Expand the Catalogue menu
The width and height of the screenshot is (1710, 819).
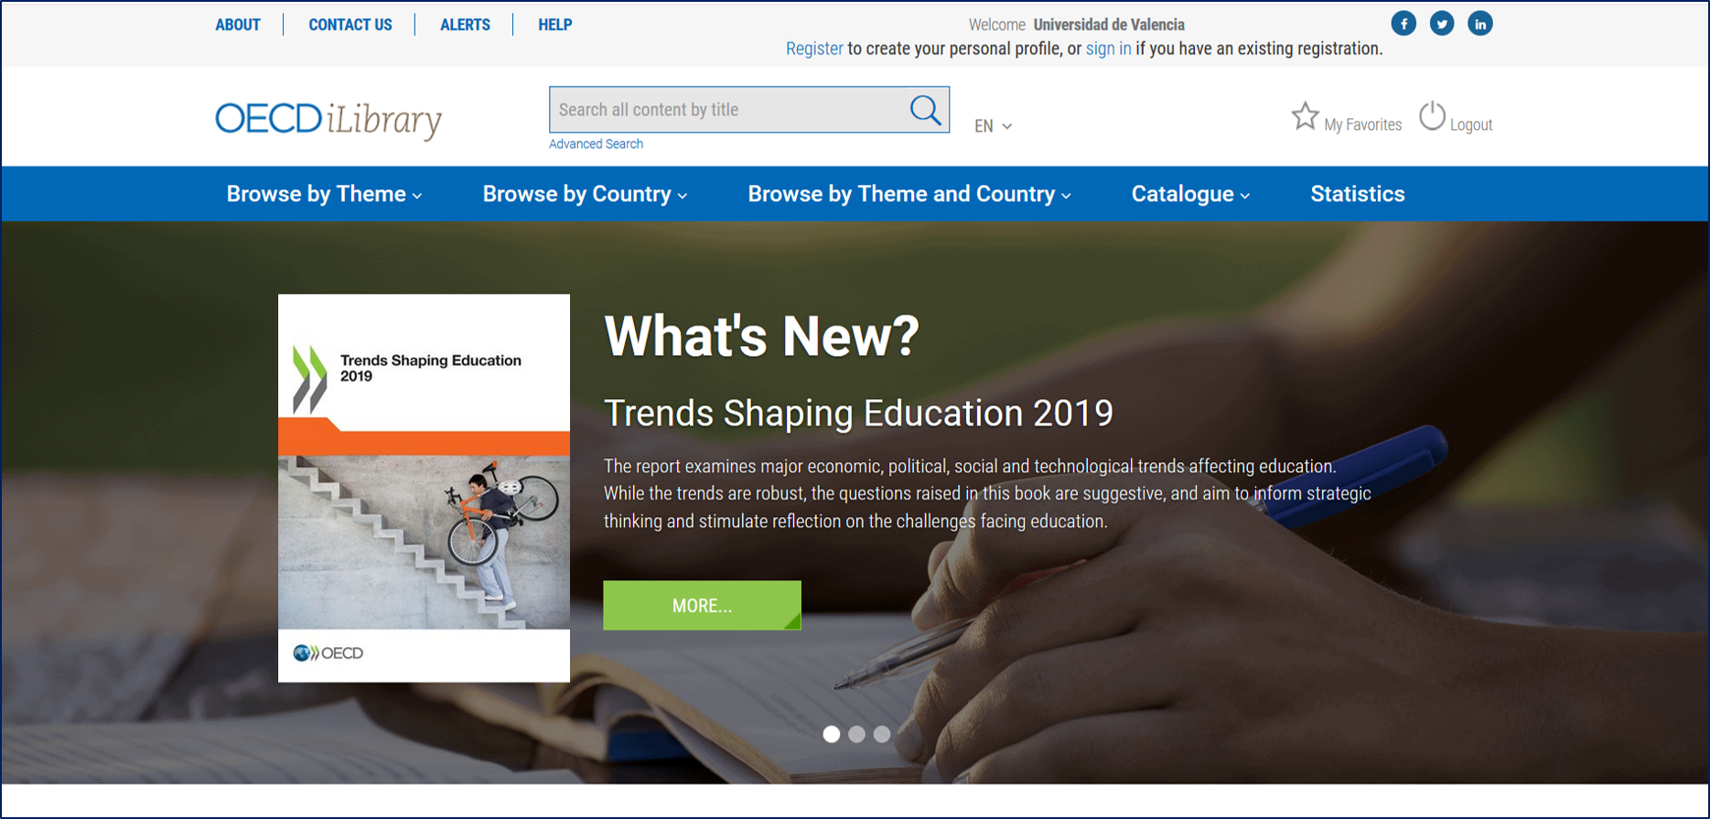click(1190, 194)
